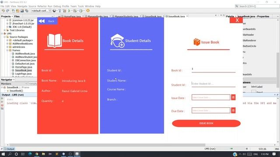Switch to the Files panel tab

point(17,17)
